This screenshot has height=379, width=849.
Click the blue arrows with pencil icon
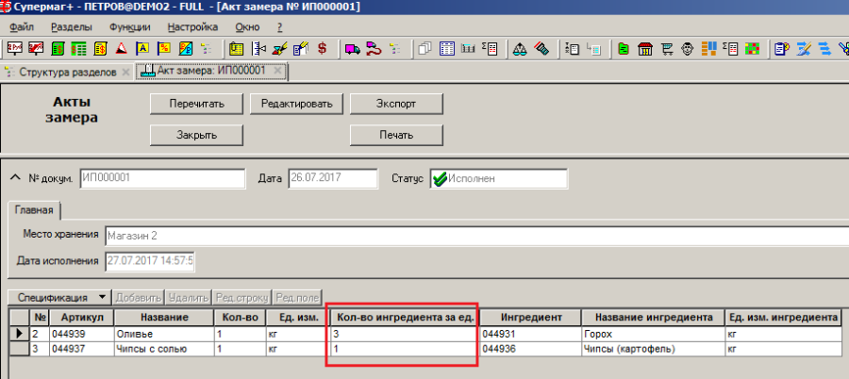tap(804, 49)
